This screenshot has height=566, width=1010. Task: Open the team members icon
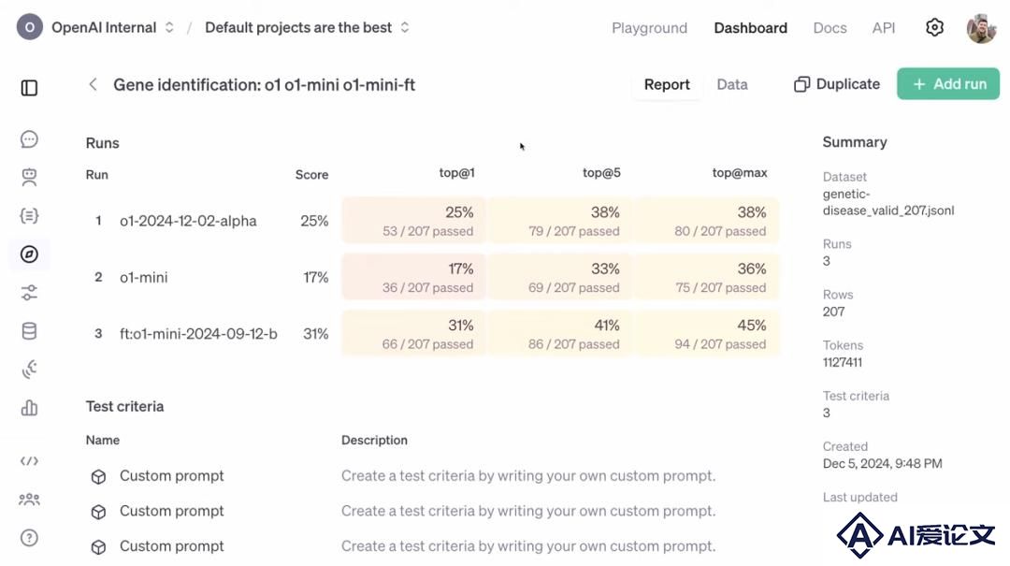pyautogui.click(x=29, y=500)
